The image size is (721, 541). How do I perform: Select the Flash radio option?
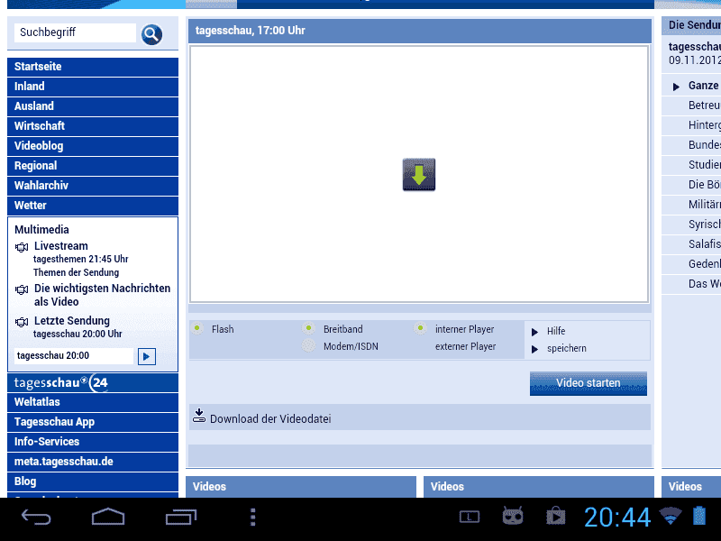[197, 328]
